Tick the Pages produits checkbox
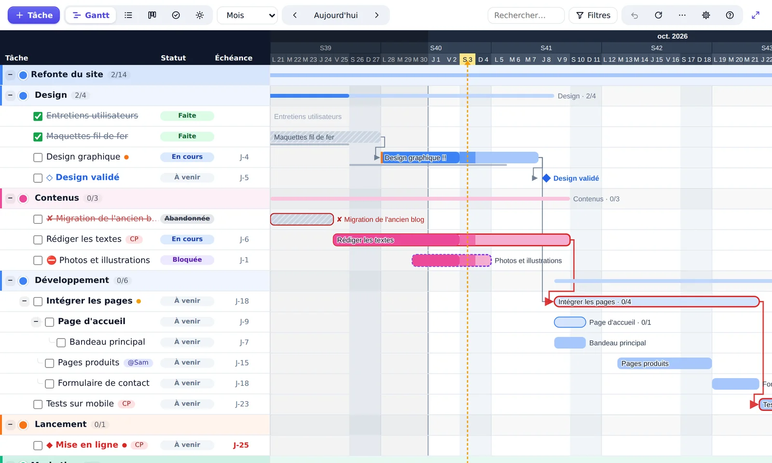 click(x=49, y=363)
